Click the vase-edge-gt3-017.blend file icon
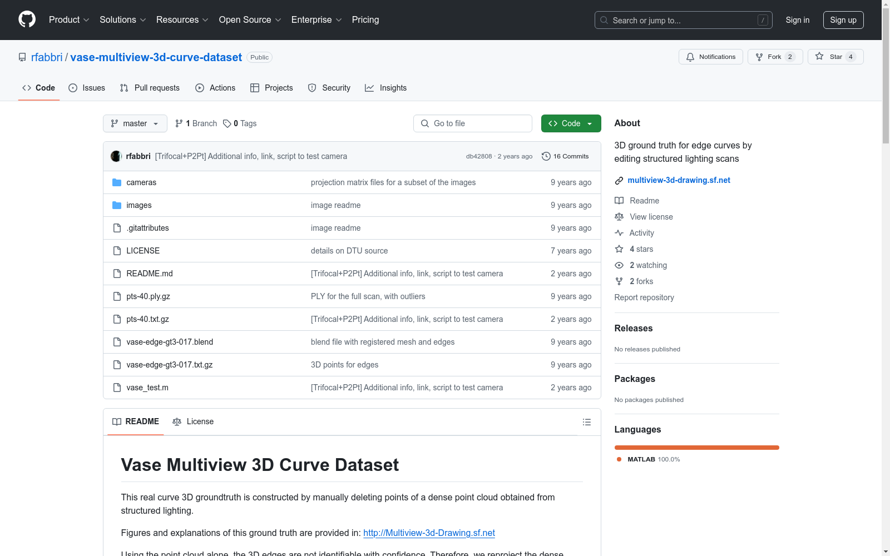The image size is (890, 556). pos(117,342)
